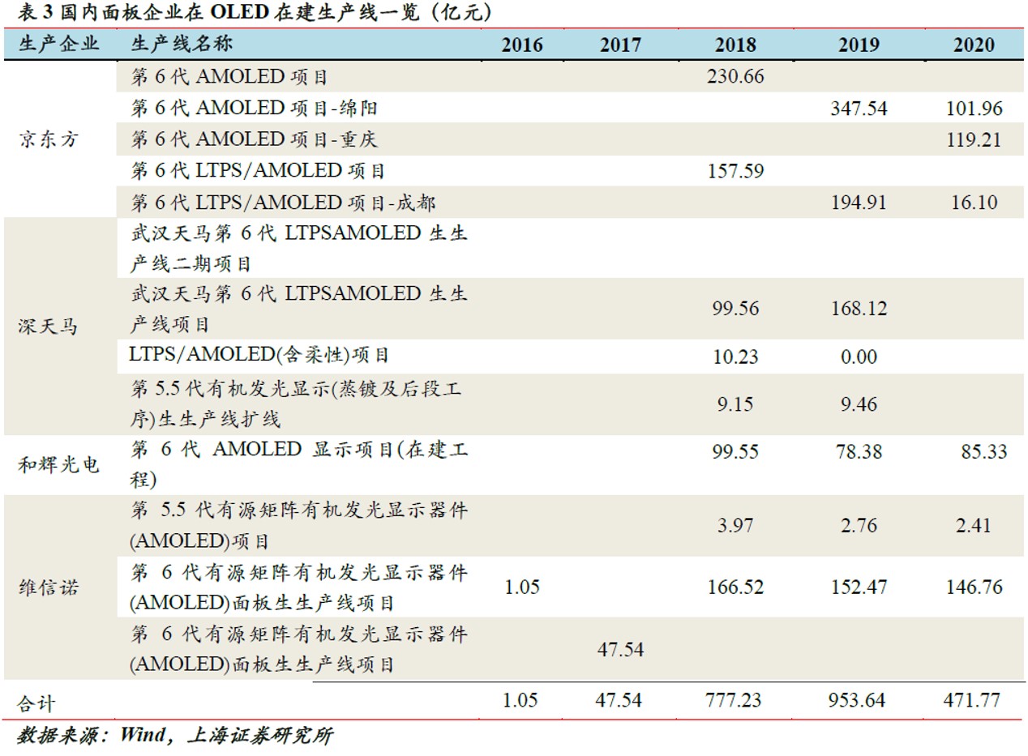This screenshot has width=1028, height=756.
Task: Click the 2019 total 953.64
Action: (x=856, y=700)
